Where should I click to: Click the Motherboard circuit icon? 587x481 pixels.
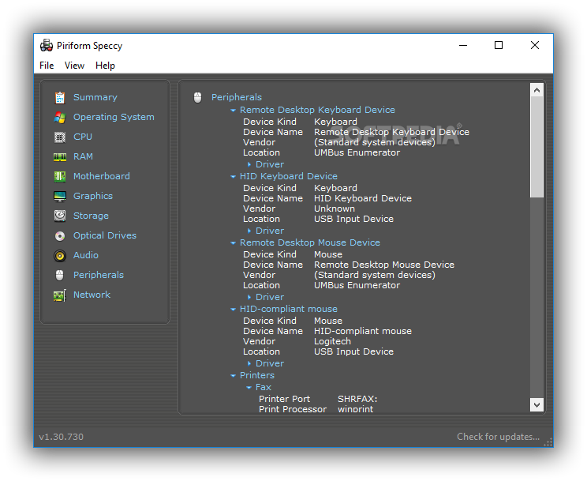(60, 177)
